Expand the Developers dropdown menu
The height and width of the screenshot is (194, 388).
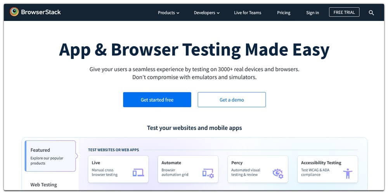(x=207, y=13)
